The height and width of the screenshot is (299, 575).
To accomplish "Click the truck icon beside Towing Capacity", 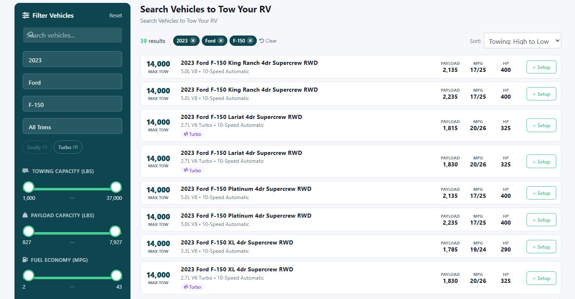I will tap(26, 171).
